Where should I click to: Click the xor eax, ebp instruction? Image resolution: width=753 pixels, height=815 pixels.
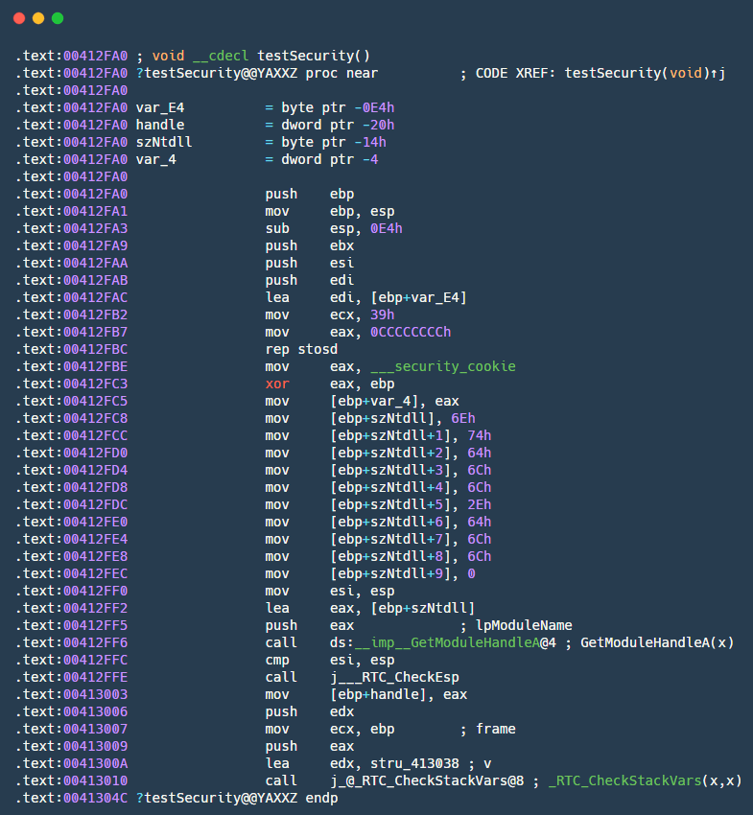click(330, 384)
